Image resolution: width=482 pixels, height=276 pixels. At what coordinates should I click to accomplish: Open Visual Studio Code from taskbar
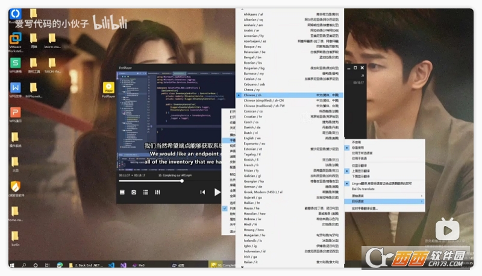point(111,265)
